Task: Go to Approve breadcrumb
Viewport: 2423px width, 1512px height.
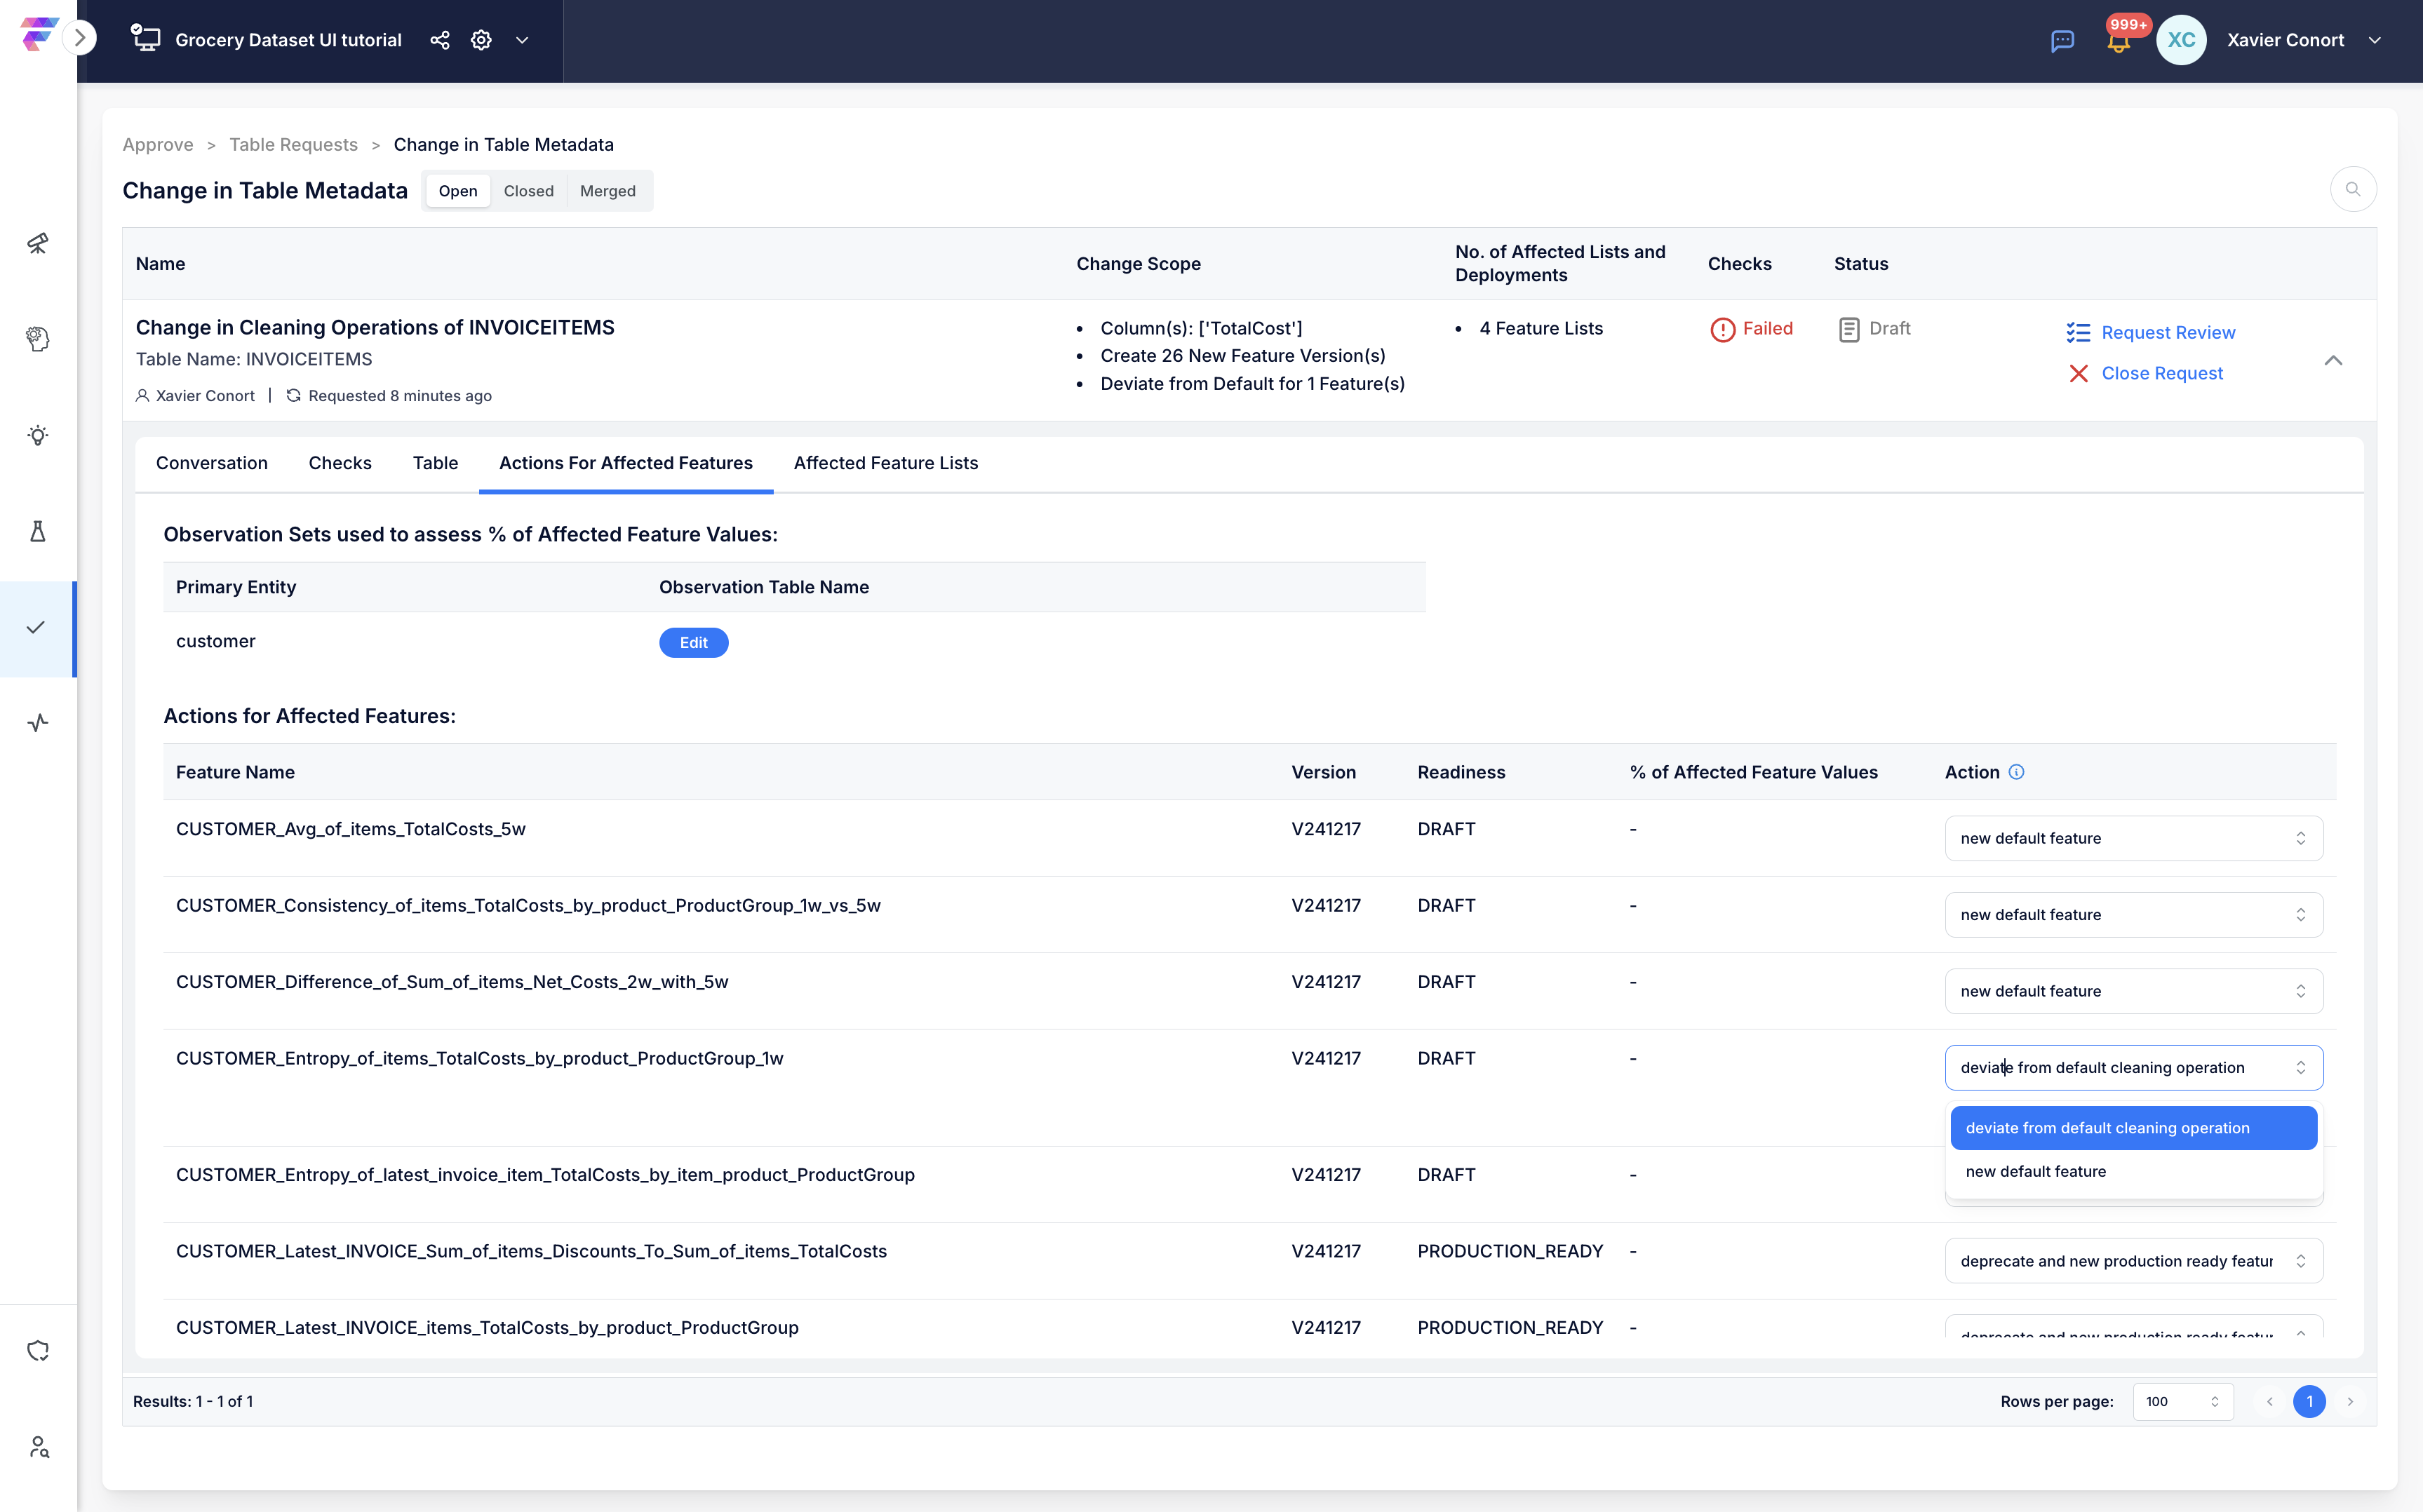Action: 158,145
